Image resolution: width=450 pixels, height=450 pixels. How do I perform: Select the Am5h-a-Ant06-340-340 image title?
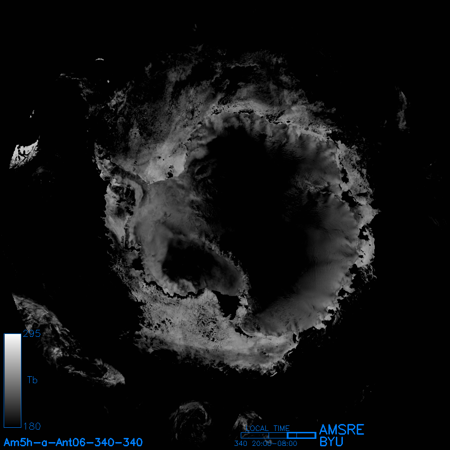[x=73, y=442]
